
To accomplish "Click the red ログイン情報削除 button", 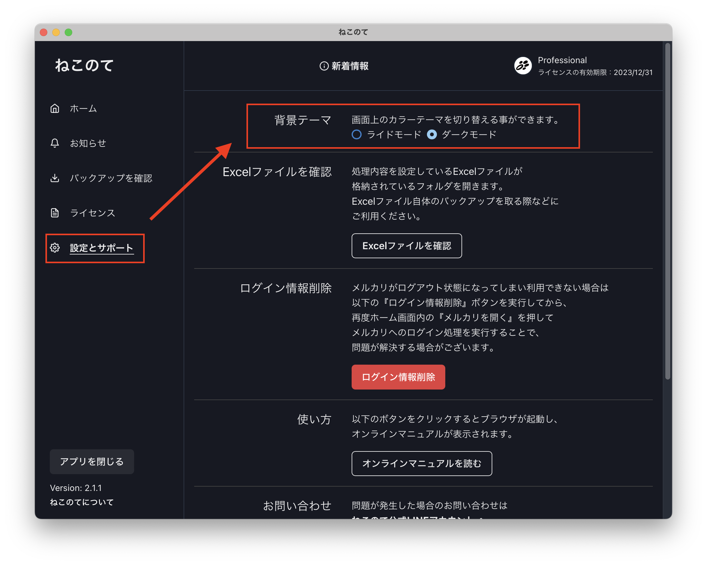I will tap(400, 378).
